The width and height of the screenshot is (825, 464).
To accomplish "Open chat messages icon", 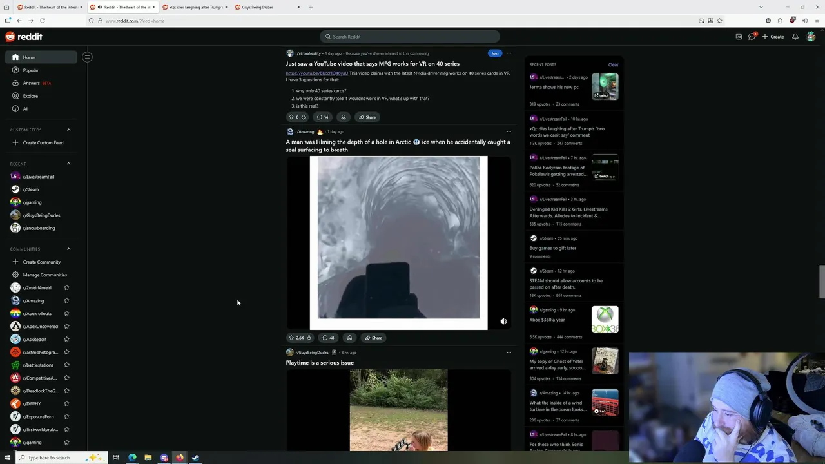I will coord(752,37).
